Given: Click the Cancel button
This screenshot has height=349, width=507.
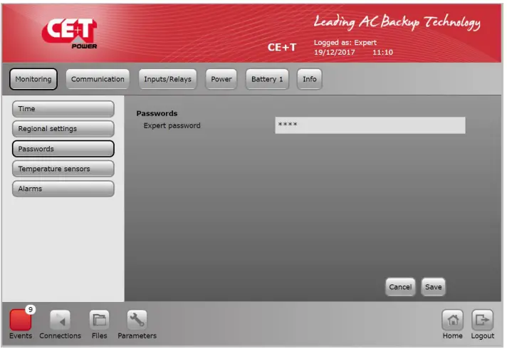Looking at the screenshot, I should click(400, 287).
